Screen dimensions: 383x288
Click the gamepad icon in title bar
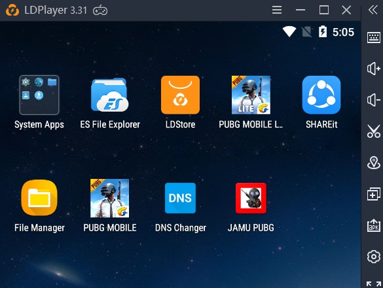click(x=100, y=10)
